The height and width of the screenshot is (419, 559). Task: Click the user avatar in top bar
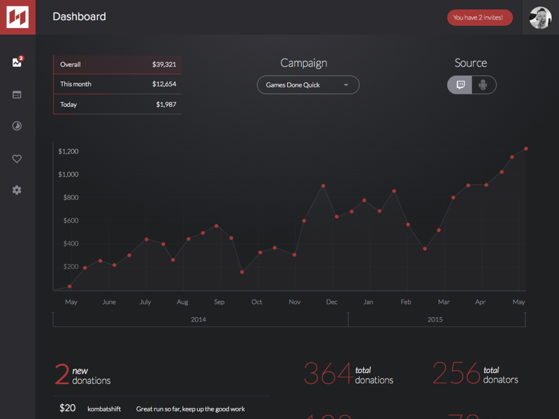point(540,17)
